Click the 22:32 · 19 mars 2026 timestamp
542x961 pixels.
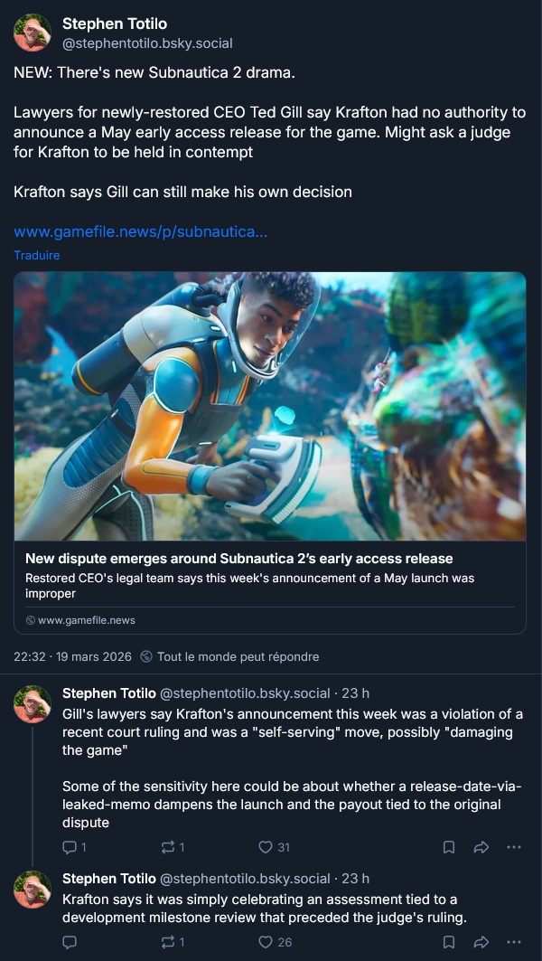pos(73,656)
